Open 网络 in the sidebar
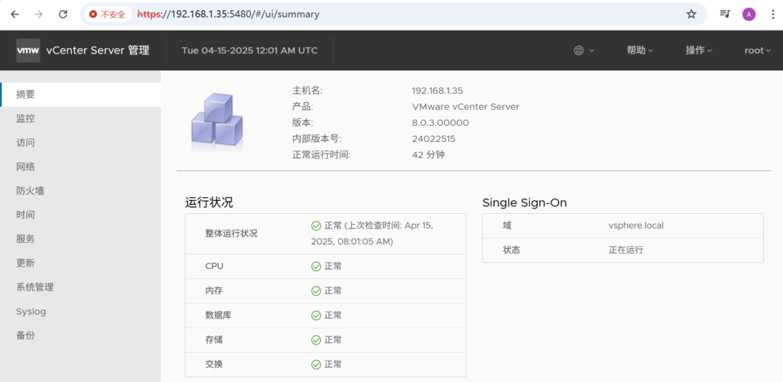This screenshot has height=382, width=783. pos(80,167)
